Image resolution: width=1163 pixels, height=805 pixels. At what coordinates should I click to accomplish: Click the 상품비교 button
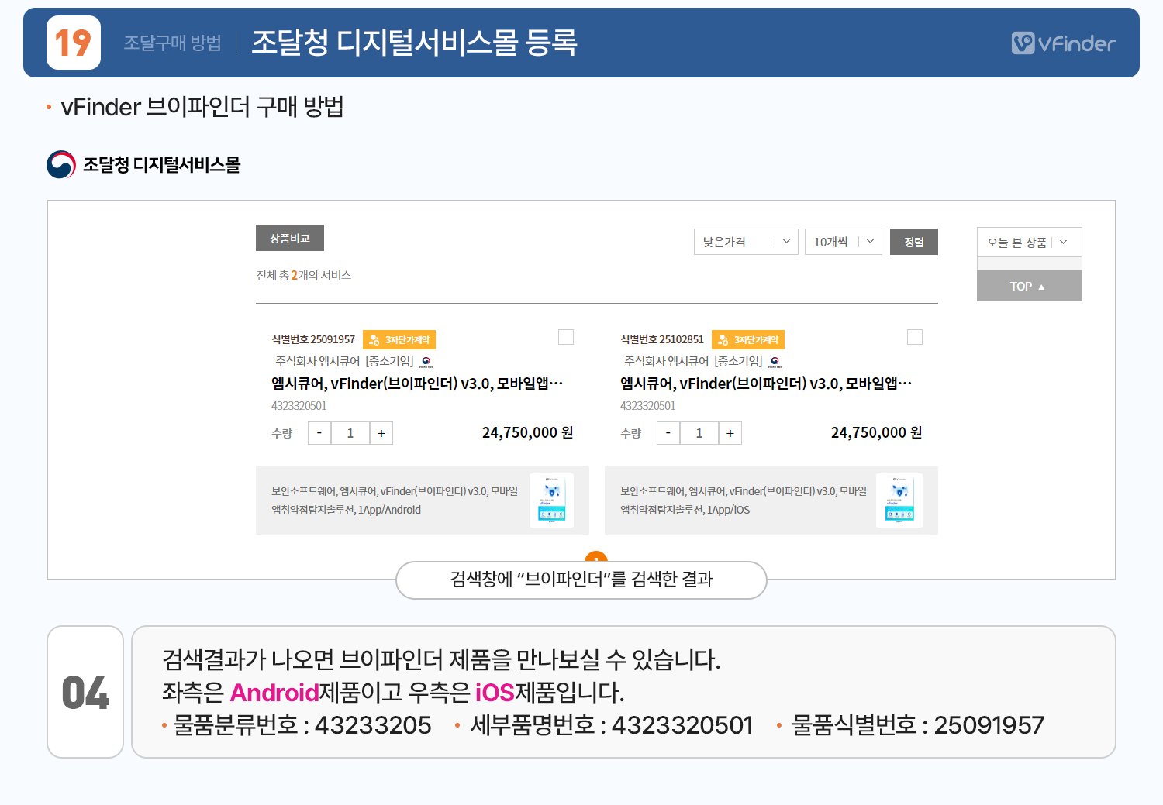coord(290,238)
